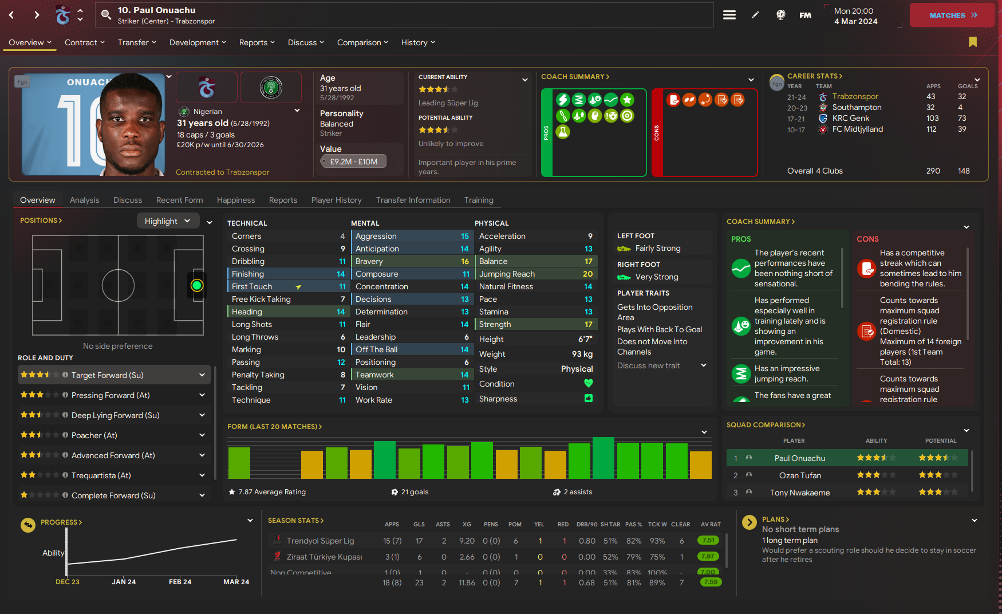Expand the Current Ability panel chevron
1002x614 pixels.
[x=524, y=80]
